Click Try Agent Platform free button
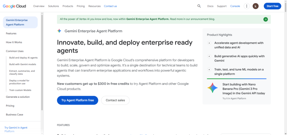The image size is (287, 135). pyautogui.click(x=78, y=100)
